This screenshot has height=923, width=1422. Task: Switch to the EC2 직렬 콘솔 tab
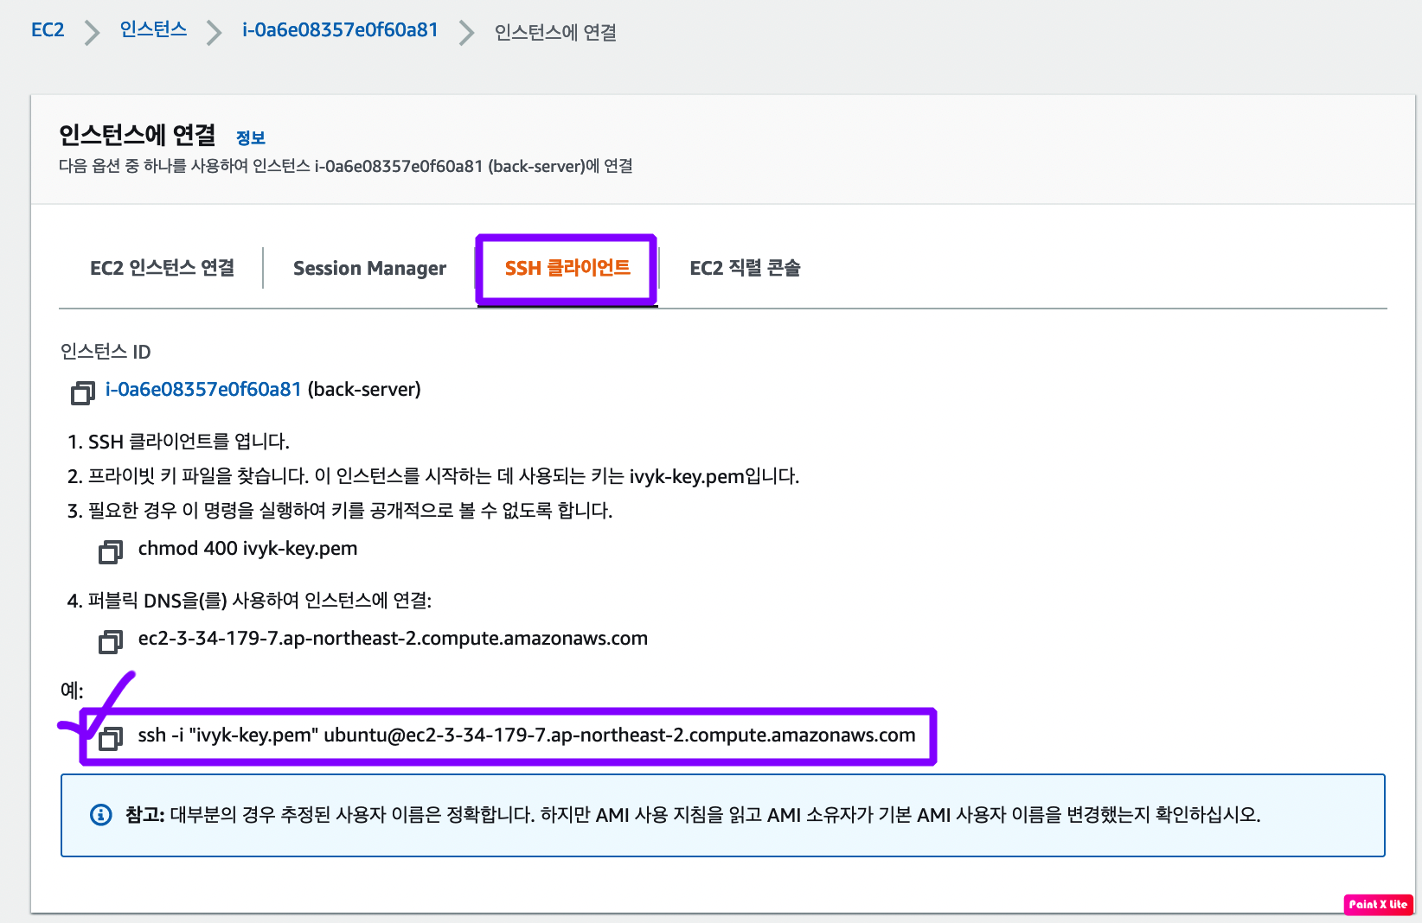746,268
